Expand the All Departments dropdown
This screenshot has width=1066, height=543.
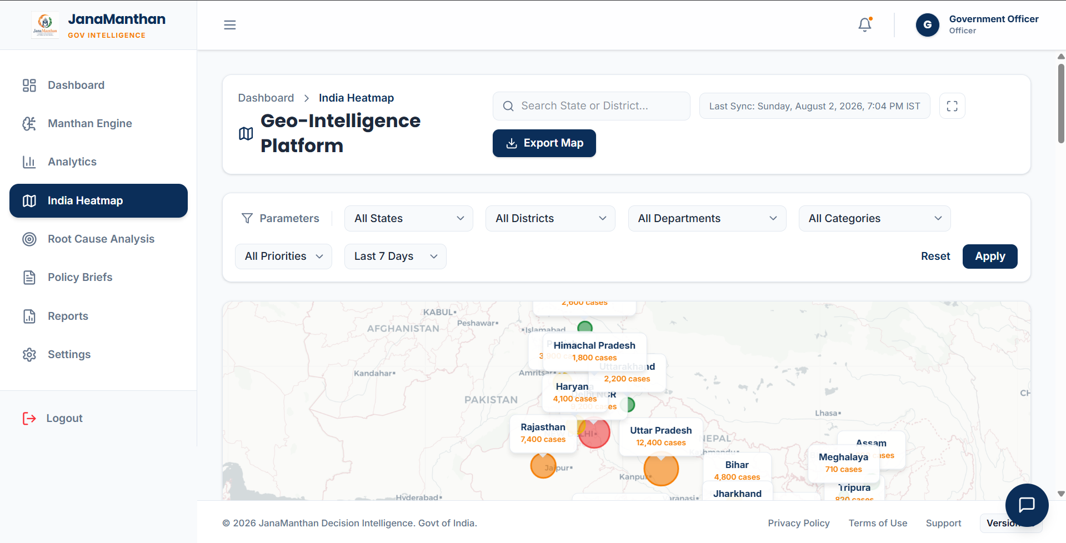coord(707,219)
